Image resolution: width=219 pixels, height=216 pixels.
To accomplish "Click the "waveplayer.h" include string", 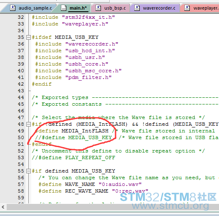I will coord(85,24).
